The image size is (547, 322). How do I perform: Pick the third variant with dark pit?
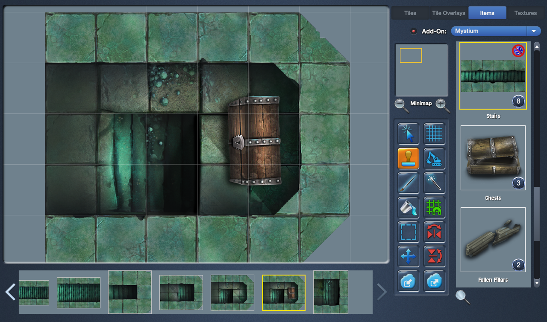(x=130, y=292)
